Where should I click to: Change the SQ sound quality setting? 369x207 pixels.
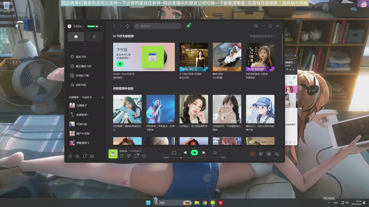(x=252, y=154)
